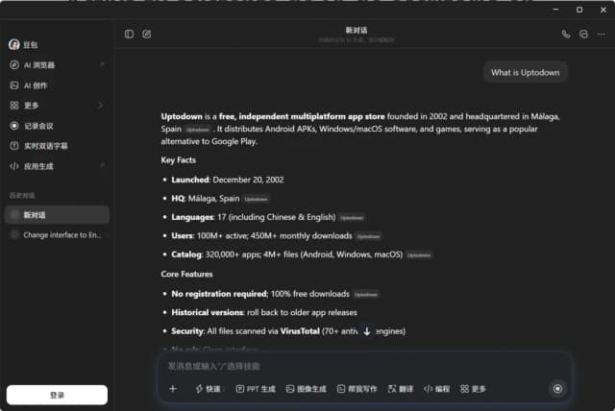This screenshot has width=615, height=411.
Task: Click the chat window icon beside the phone
Action: [x=583, y=34]
